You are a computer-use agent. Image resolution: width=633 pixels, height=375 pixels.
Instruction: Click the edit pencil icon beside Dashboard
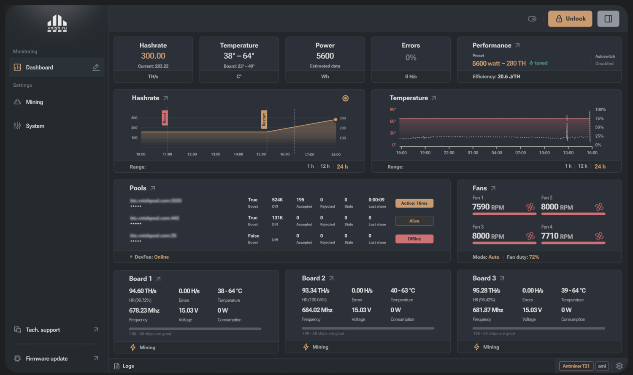pyautogui.click(x=96, y=67)
